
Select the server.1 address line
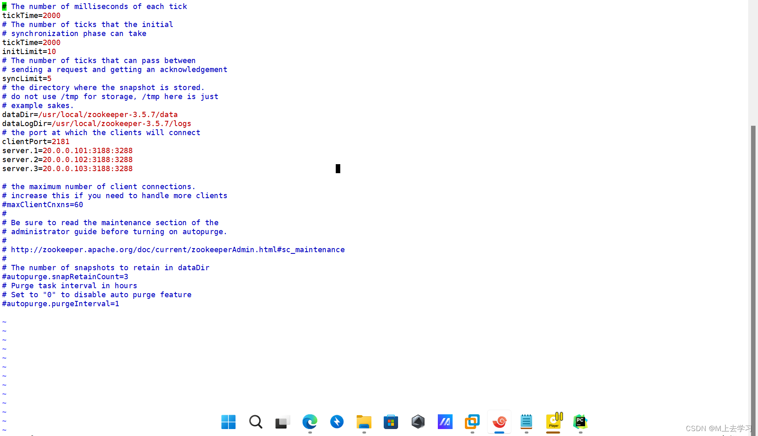67,151
